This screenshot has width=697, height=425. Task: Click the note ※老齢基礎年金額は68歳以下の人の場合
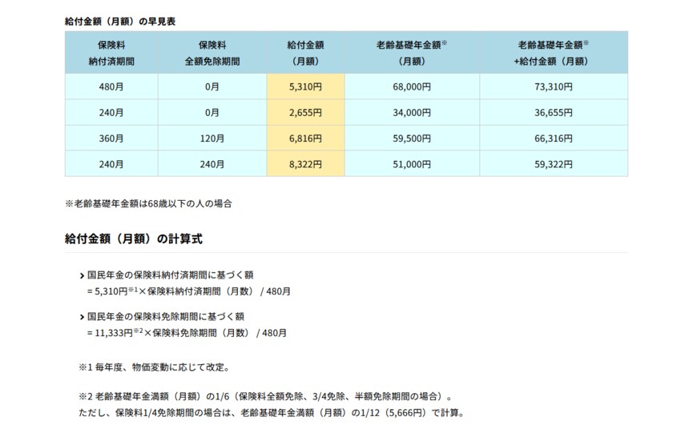[148, 204]
